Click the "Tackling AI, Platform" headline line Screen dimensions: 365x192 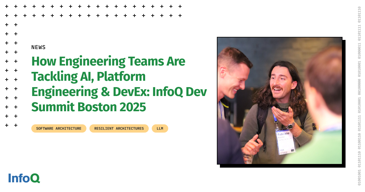click(x=89, y=76)
